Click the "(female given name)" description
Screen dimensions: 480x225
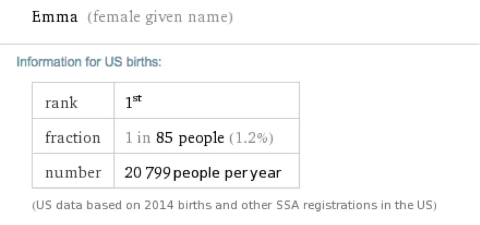pyautogui.click(x=160, y=17)
